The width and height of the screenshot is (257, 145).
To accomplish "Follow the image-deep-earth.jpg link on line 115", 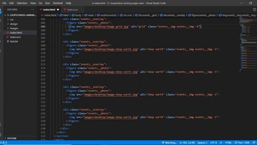I will coord(110,72).
